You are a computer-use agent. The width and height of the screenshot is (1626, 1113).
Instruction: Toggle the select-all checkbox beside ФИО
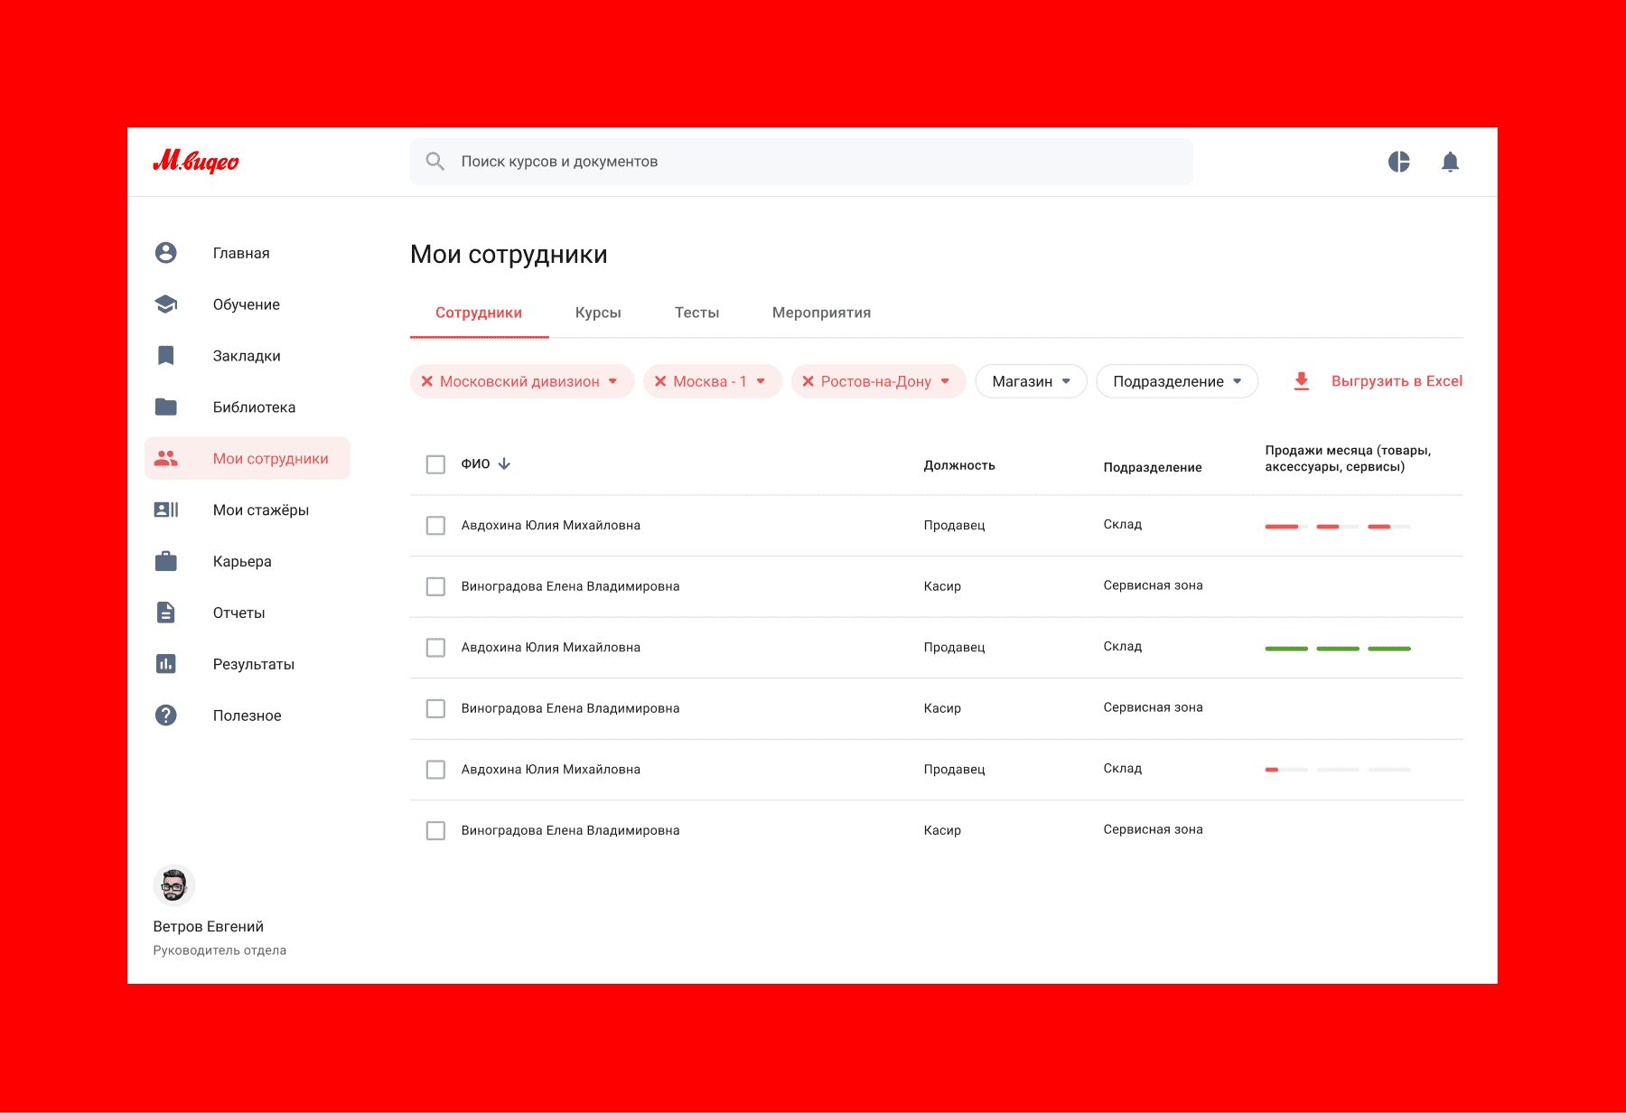(435, 464)
